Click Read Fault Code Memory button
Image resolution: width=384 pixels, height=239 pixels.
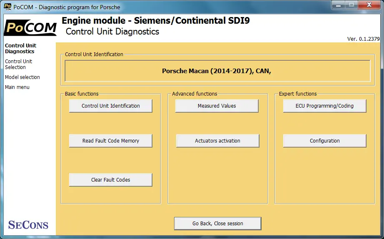coord(111,141)
